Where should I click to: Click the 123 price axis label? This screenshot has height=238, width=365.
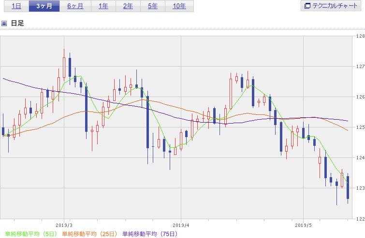(x=360, y=188)
